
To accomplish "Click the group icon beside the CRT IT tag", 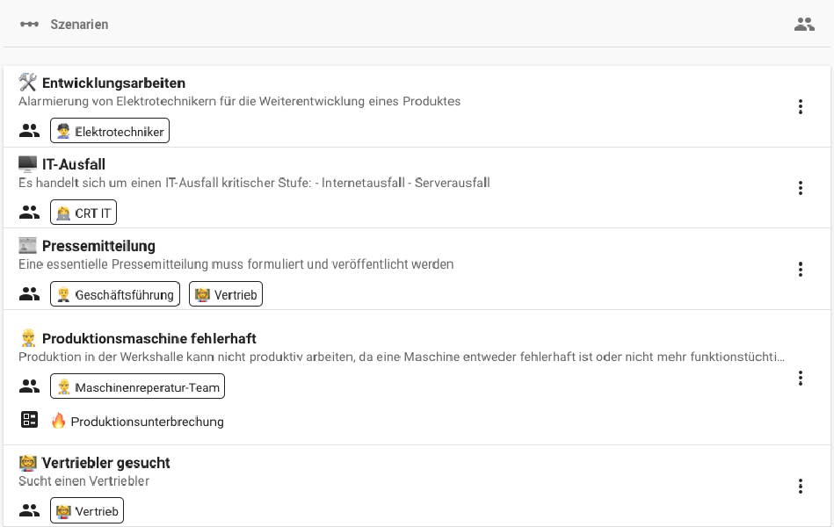I will pos(29,212).
